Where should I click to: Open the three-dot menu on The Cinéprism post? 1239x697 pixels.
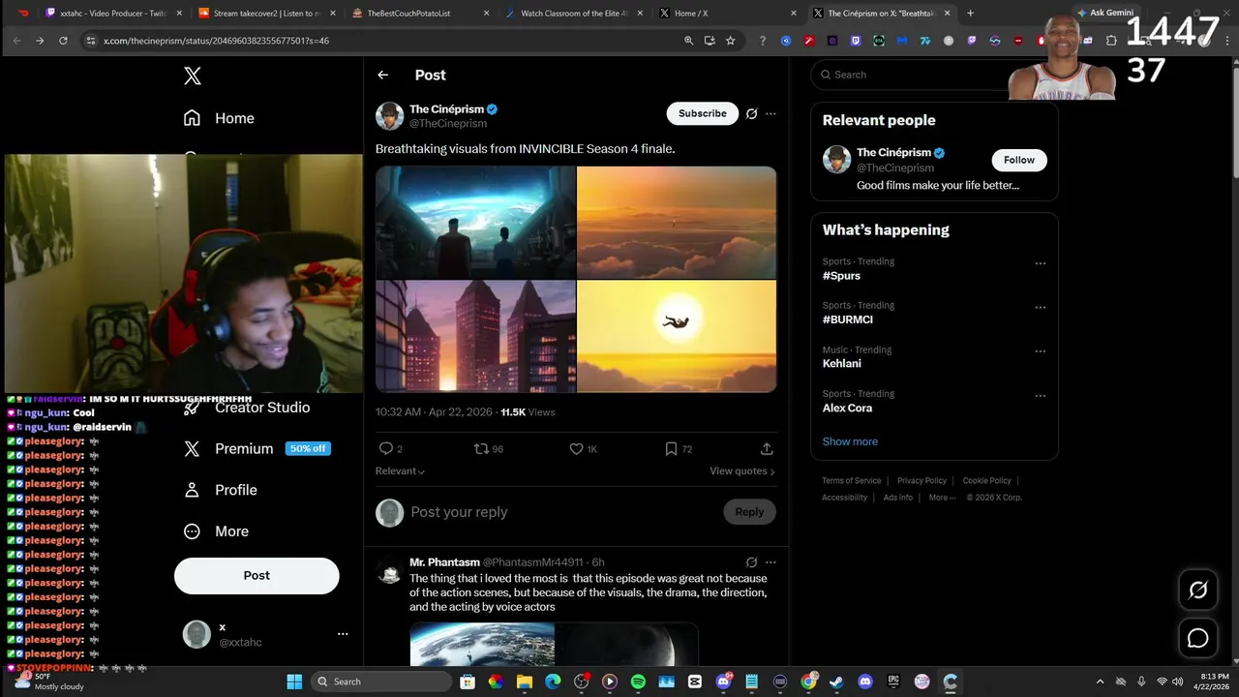point(771,113)
